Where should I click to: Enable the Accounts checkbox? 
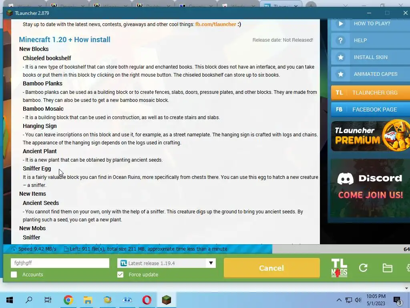coord(14,274)
